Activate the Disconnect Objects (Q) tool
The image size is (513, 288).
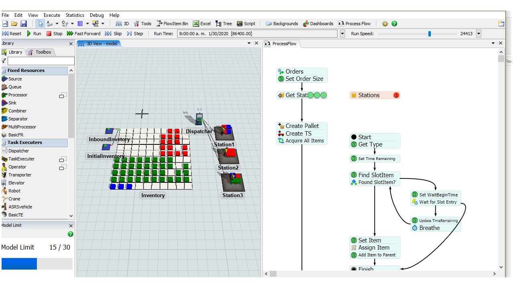pos(65,24)
